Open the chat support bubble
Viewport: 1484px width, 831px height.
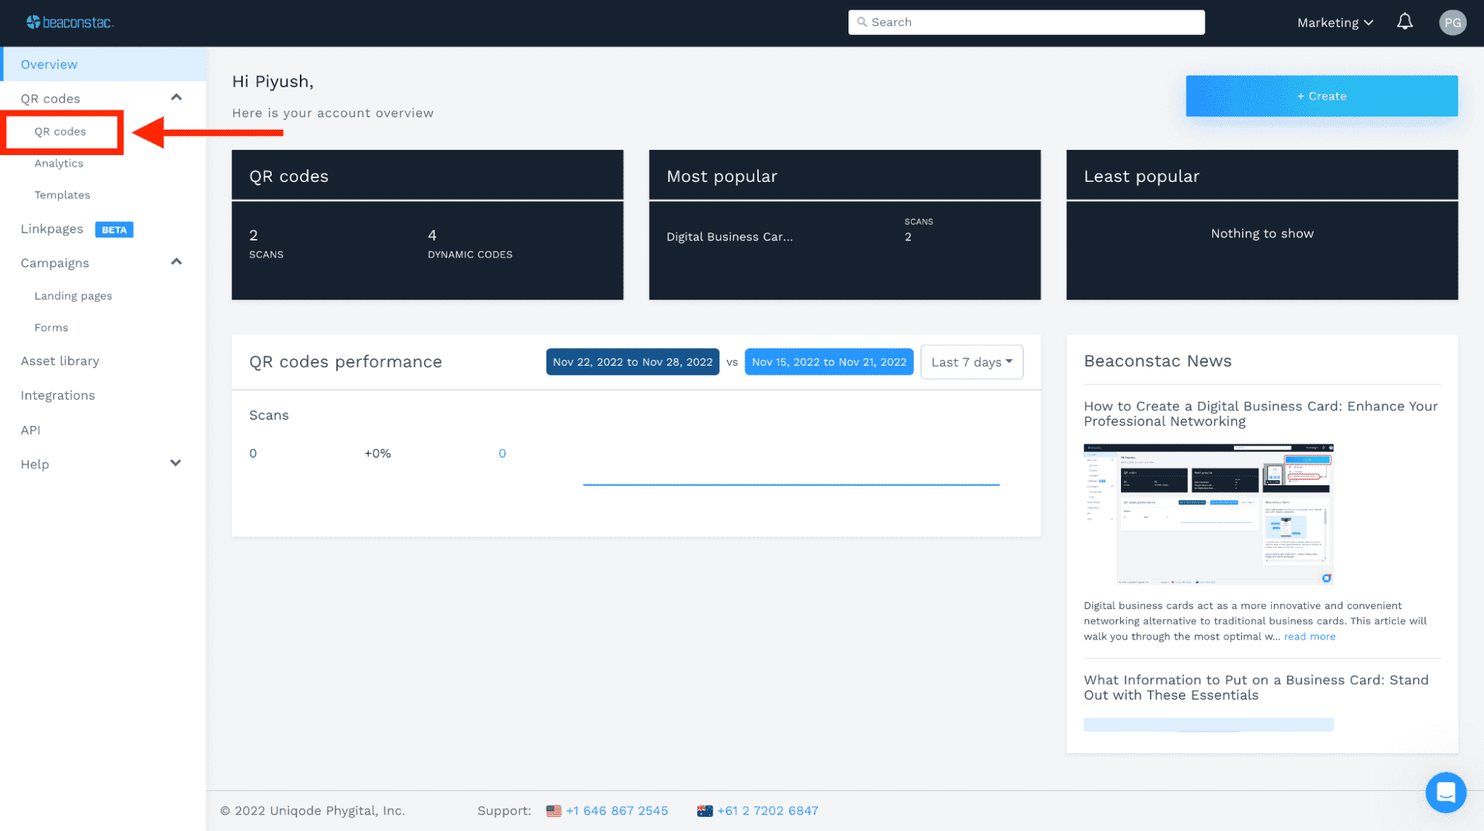1445,792
